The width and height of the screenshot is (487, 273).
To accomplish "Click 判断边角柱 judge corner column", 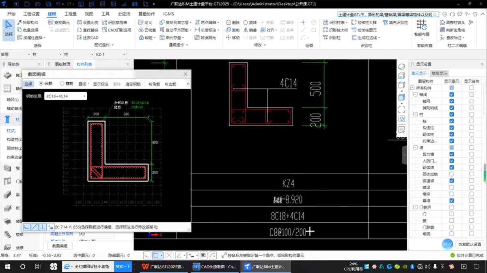I will pos(453,30).
